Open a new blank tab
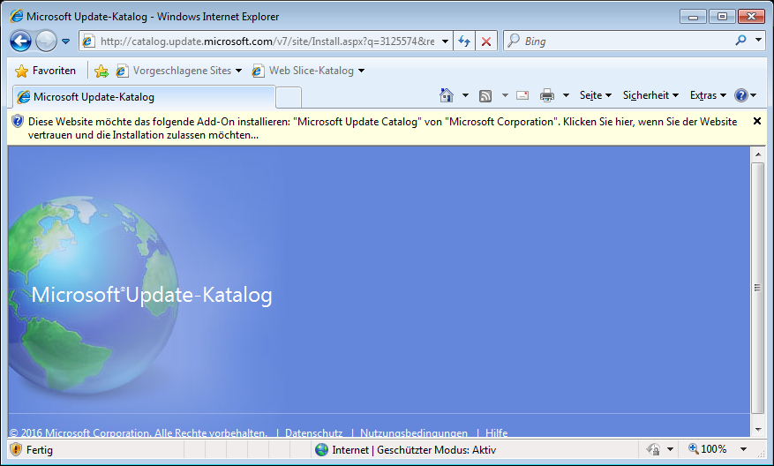The image size is (774, 466). coord(289,97)
